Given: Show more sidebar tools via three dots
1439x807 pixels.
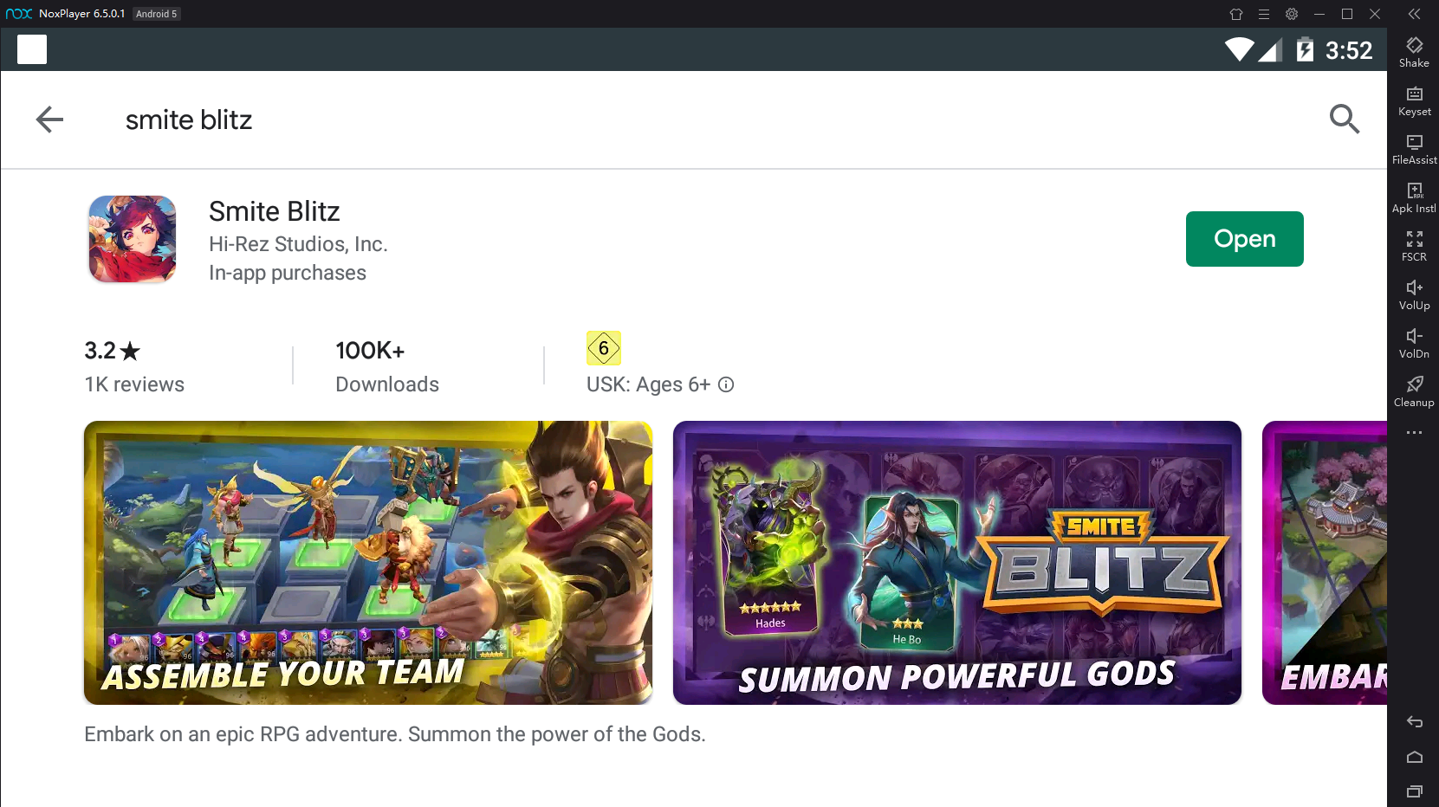Looking at the screenshot, I should [1414, 432].
